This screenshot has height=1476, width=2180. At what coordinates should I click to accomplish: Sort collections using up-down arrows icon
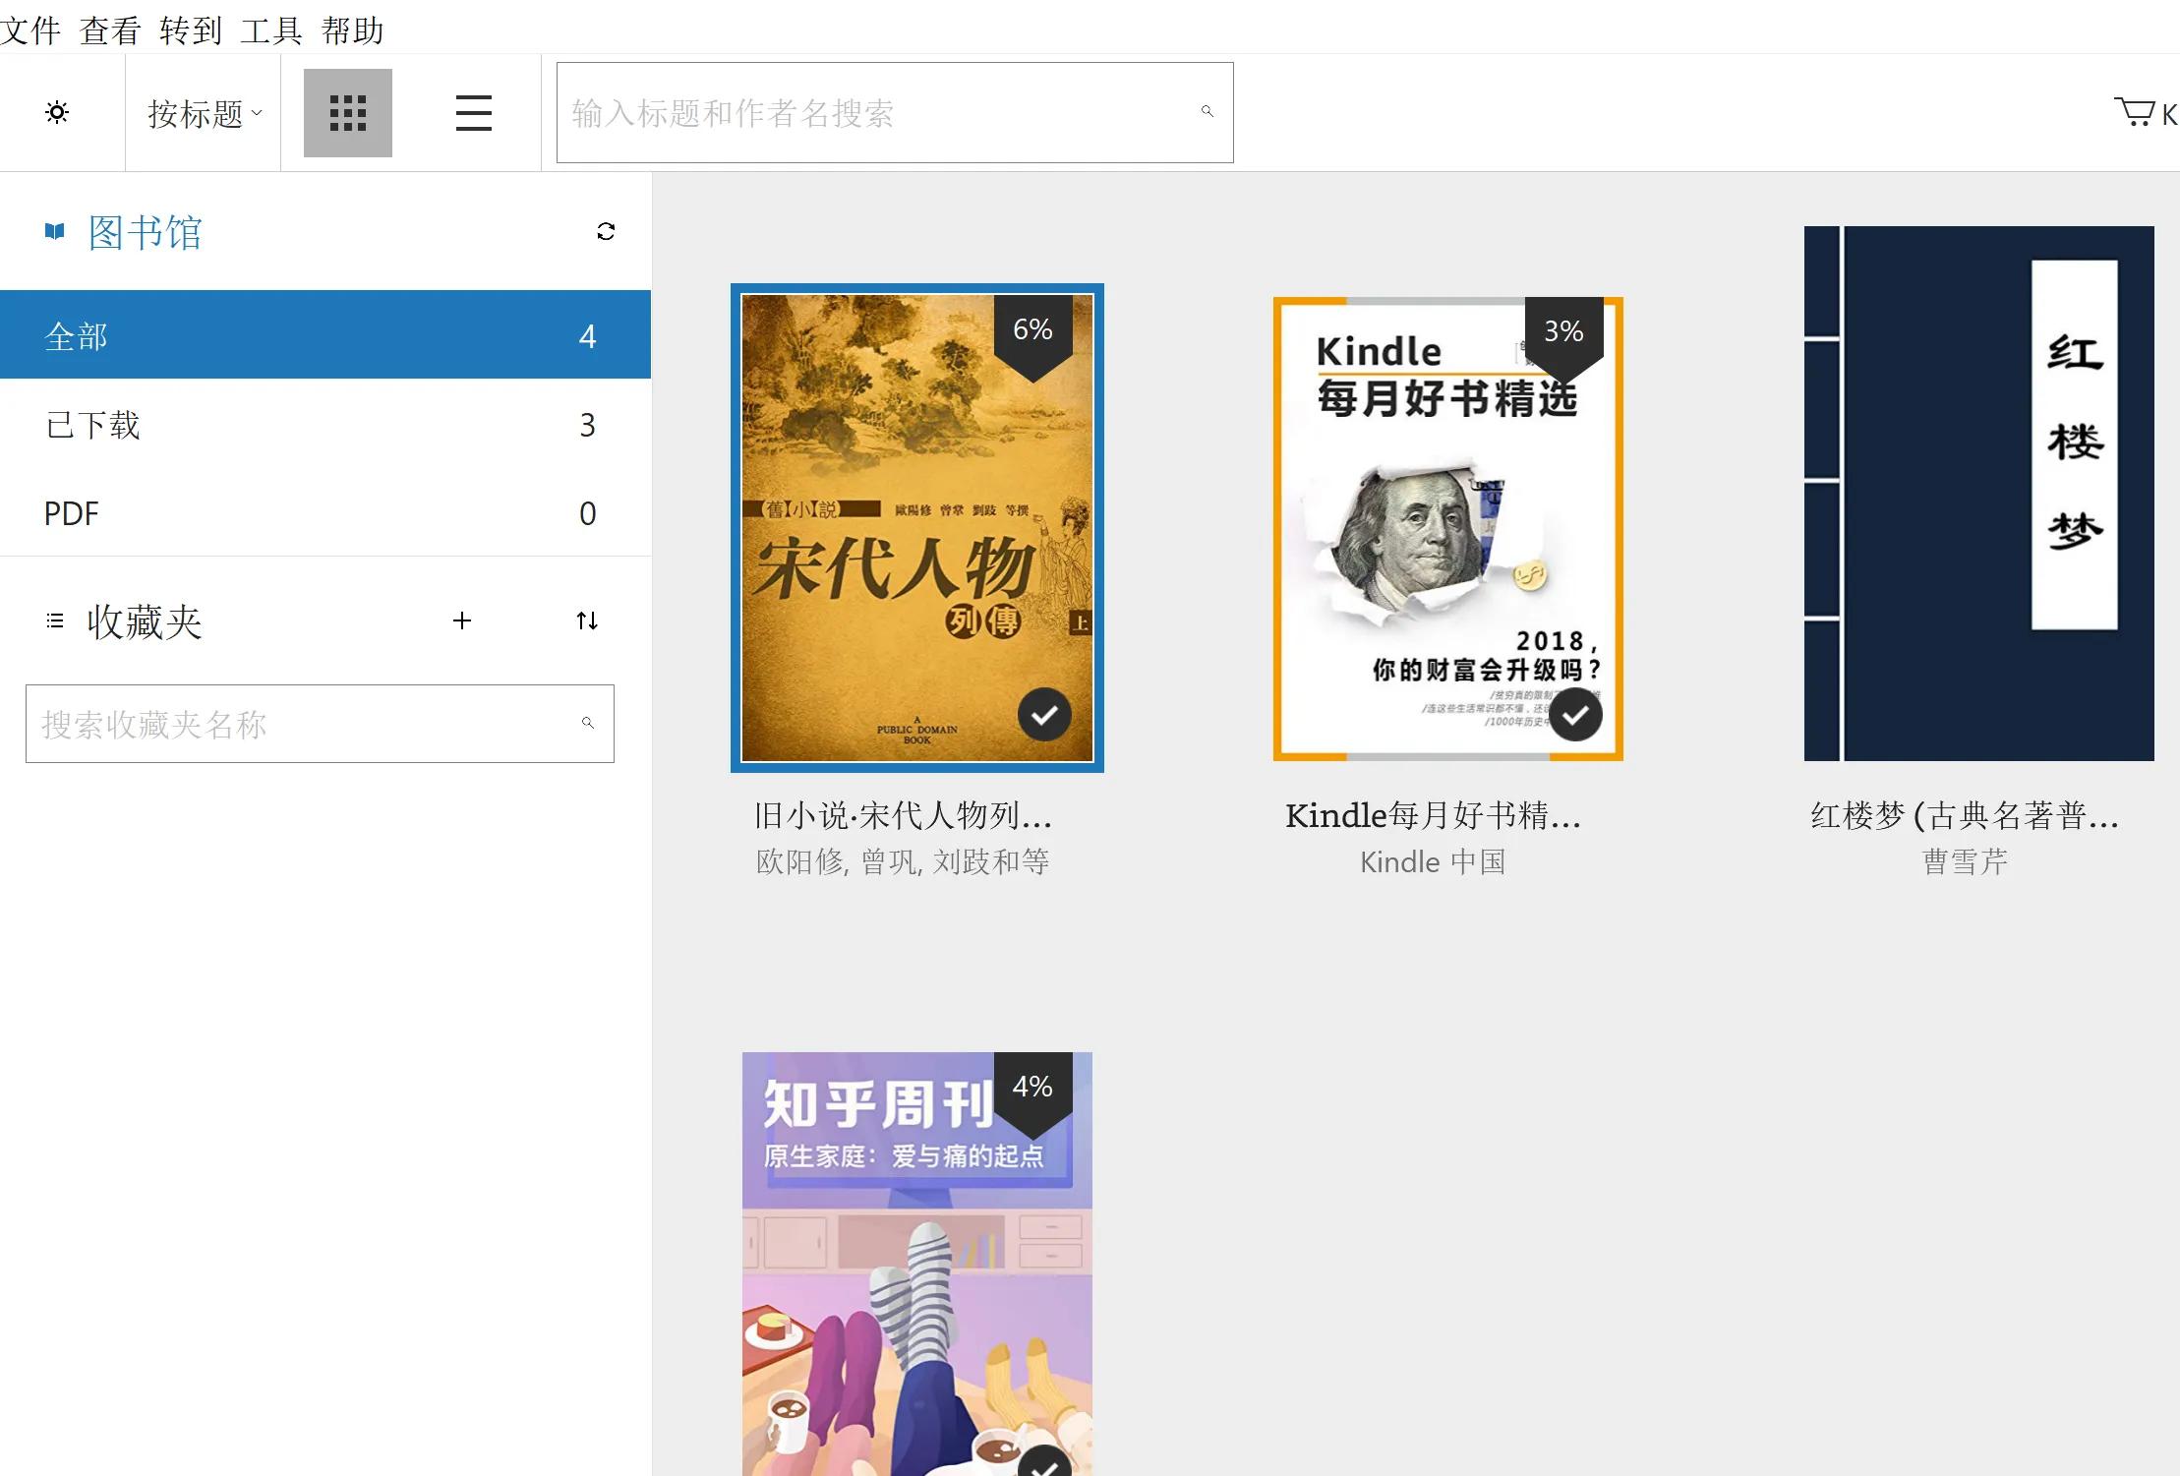coord(587,620)
